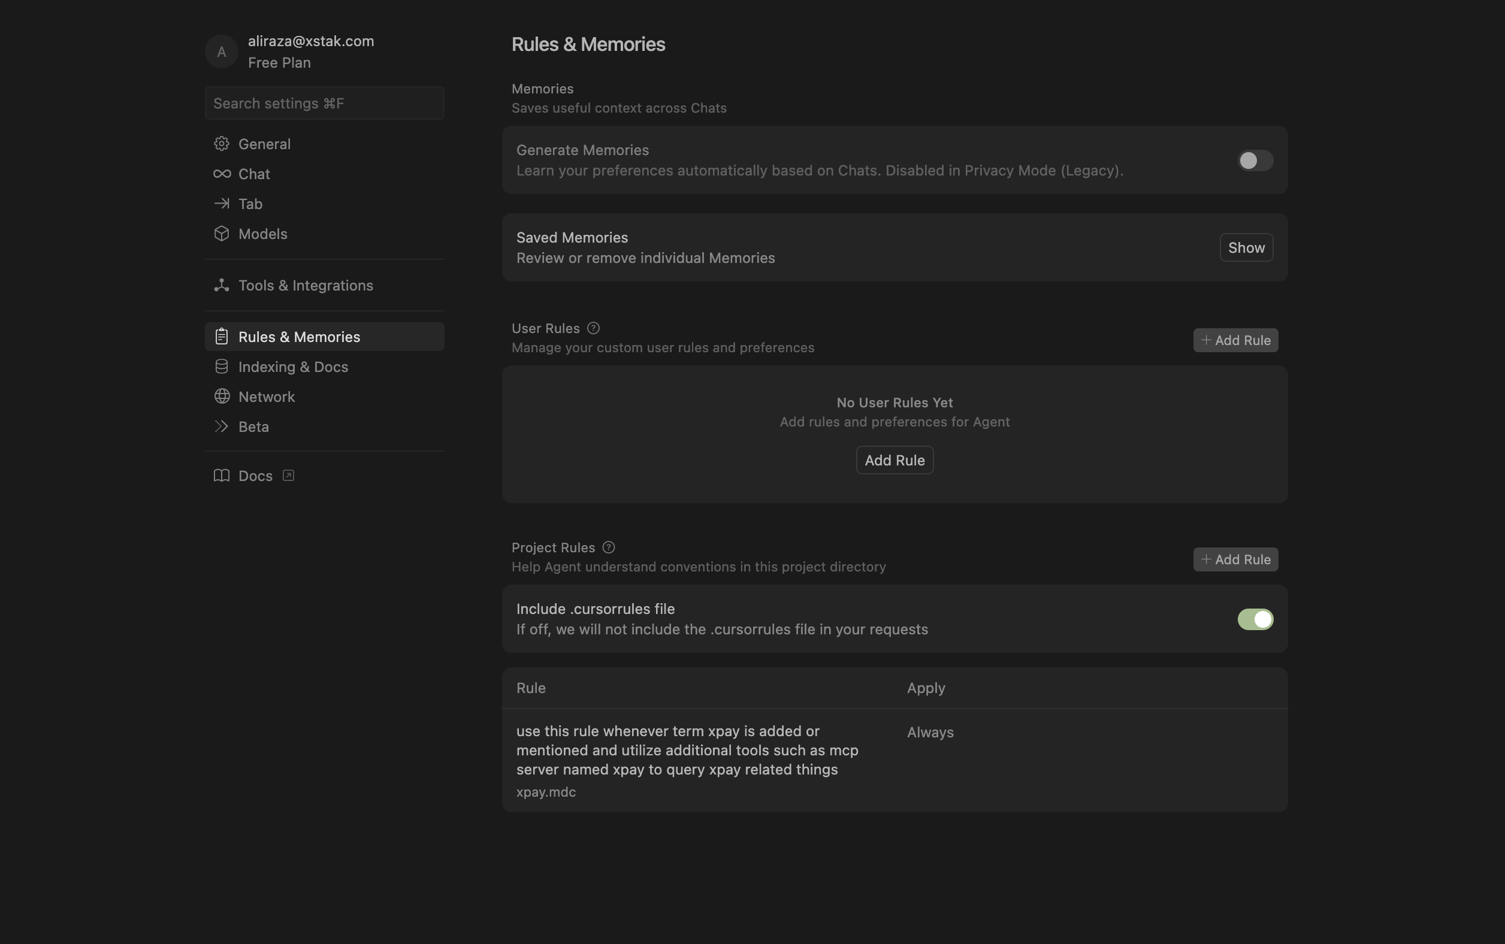Click the Search settings field
The image size is (1505, 944).
(x=325, y=103)
